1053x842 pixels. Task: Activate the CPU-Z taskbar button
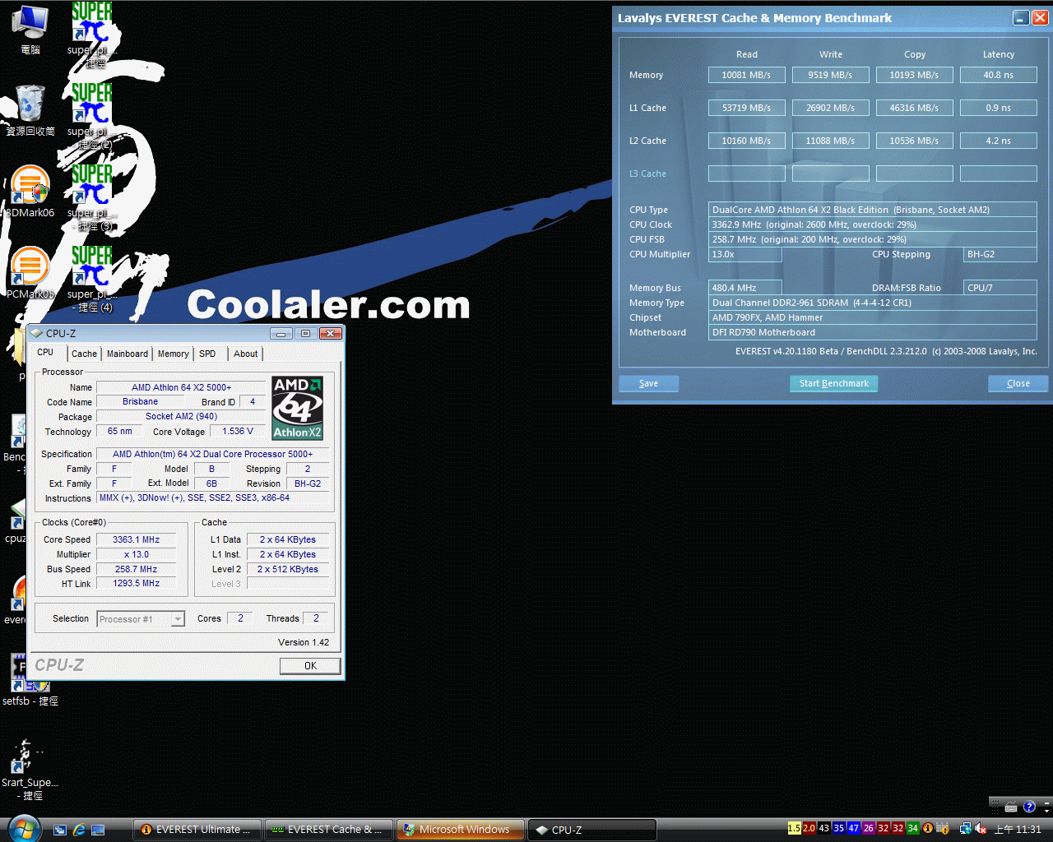(x=592, y=830)
